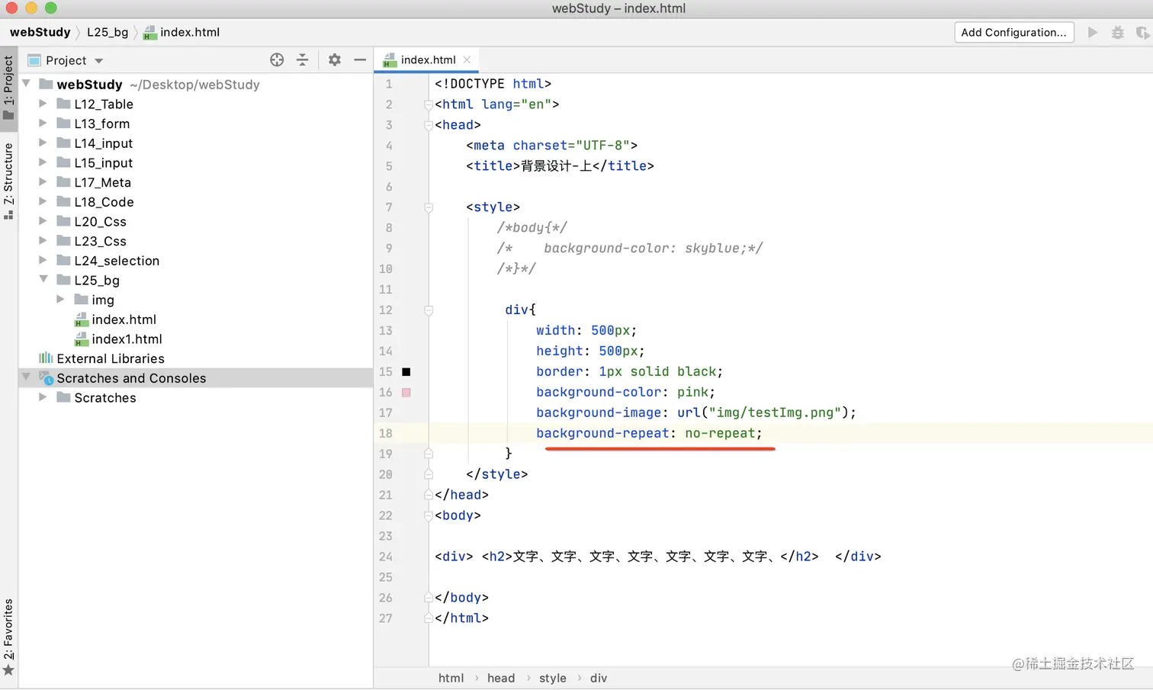Click the green-gray Run triangle icon

[1093, 32]
